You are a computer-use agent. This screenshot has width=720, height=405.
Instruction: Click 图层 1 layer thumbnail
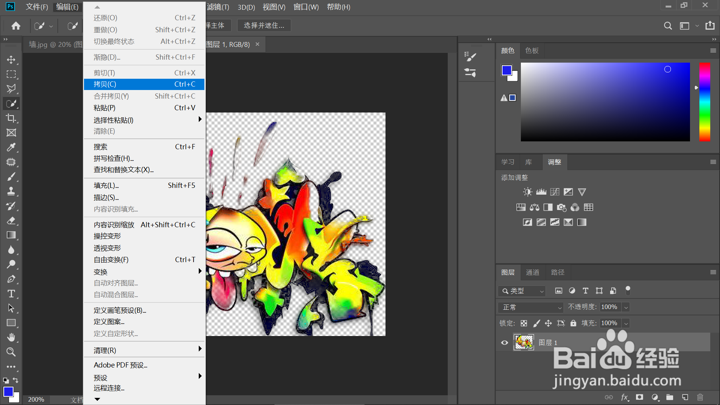point(523,342)
